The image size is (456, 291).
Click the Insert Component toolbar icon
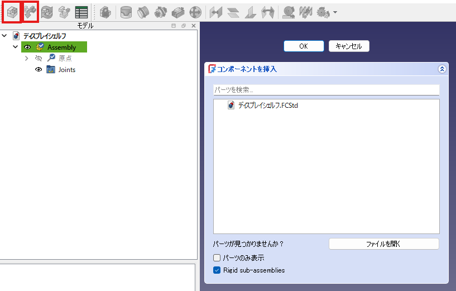pos(30,12)
